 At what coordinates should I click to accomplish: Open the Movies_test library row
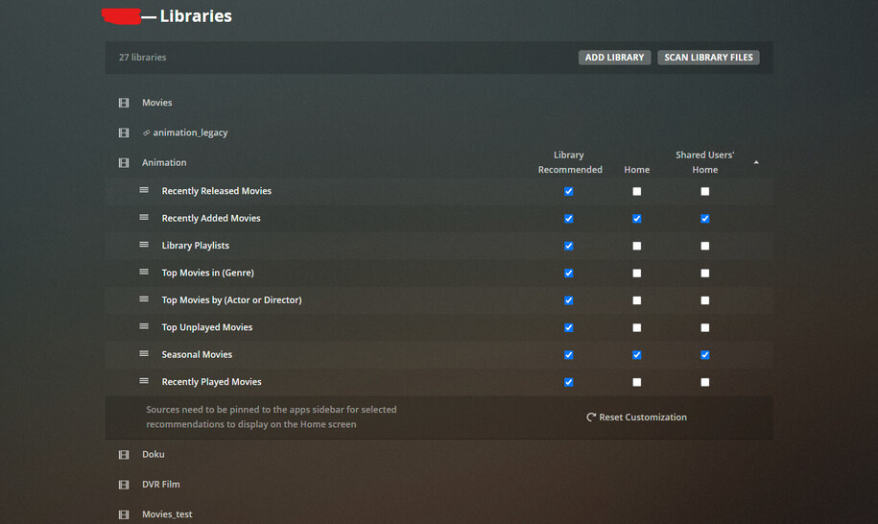tap(439, 514)
